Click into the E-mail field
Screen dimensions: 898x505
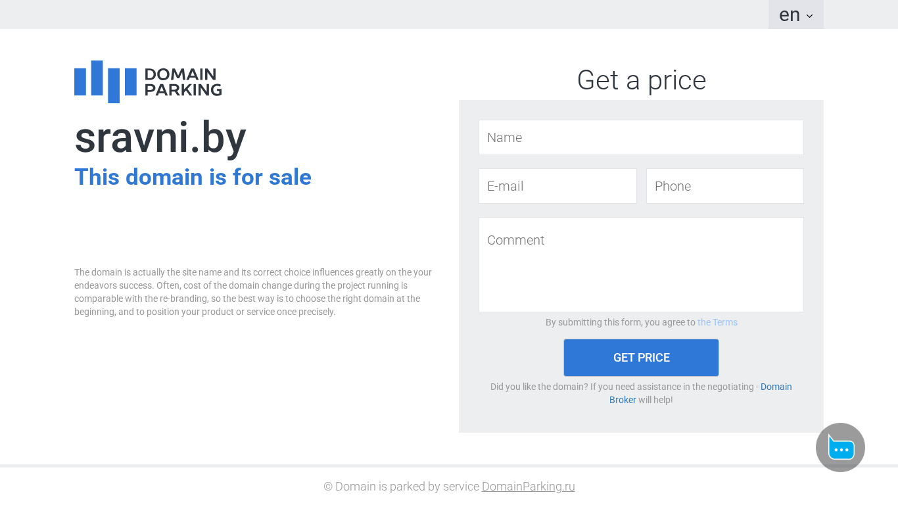[x=557, y=186]
